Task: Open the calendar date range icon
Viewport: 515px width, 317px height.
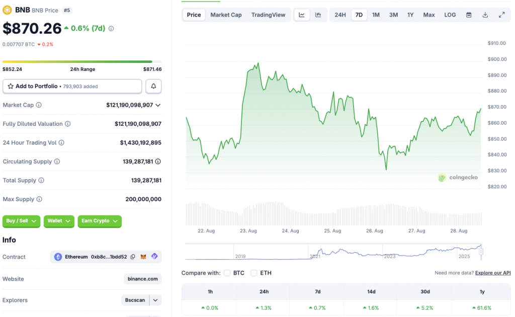Action: click(x=469, y=15)
